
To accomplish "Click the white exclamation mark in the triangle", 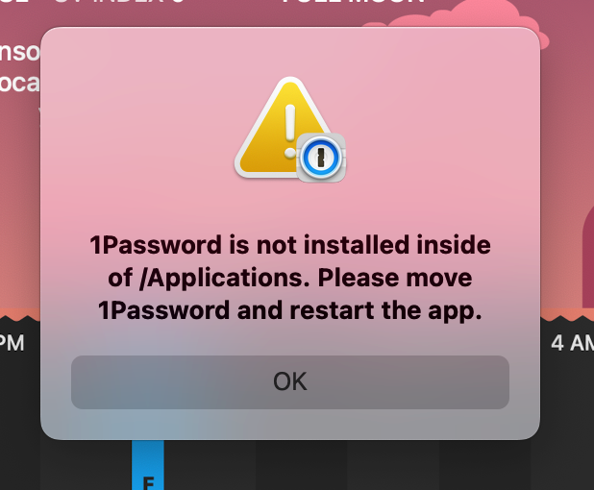I will (x=290, y=131).
